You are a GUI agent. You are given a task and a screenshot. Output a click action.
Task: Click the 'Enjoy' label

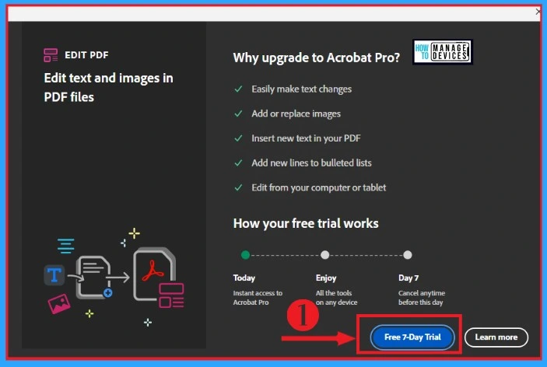pyautogui.click(x=326, y=278)
